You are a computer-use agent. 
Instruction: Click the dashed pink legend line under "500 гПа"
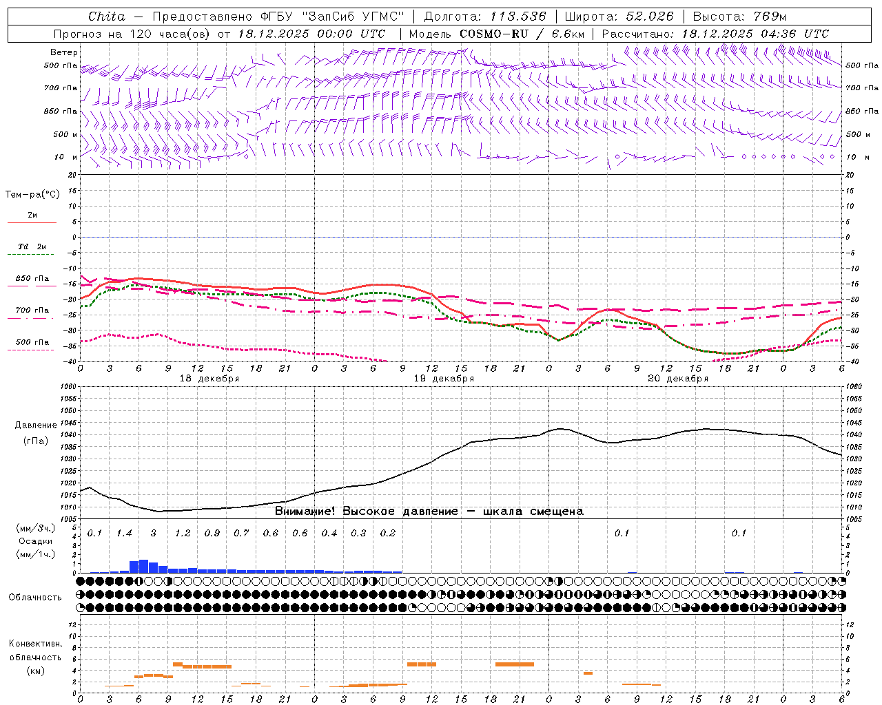[x=30, y=350]
